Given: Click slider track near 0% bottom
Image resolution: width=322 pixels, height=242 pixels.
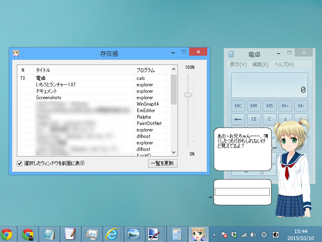Looking at the screenshot, I should [188, 144].
